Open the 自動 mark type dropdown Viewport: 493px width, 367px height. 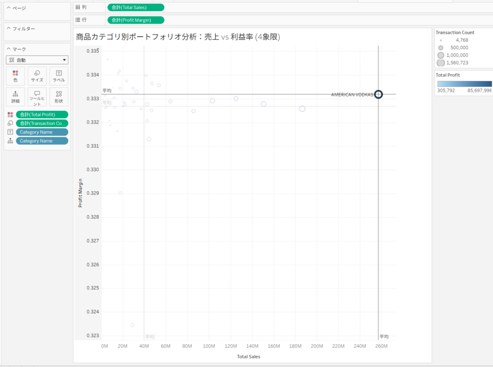point(37,60)
